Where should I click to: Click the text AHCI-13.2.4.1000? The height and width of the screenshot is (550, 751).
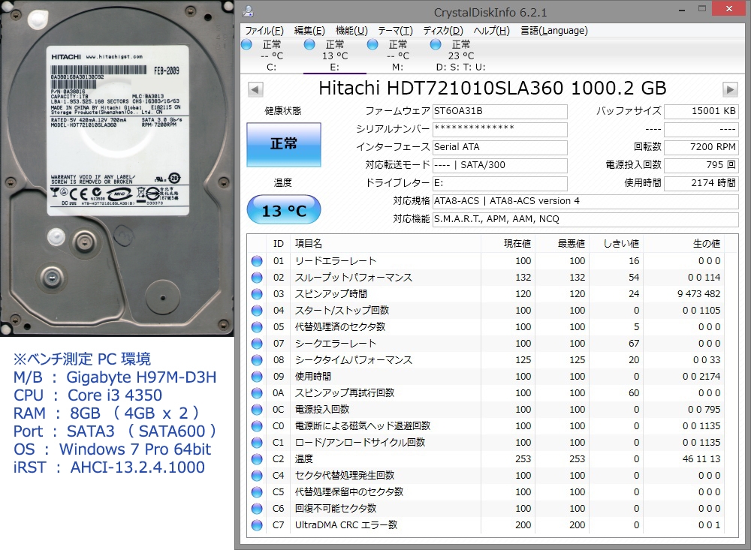(137, 467)
